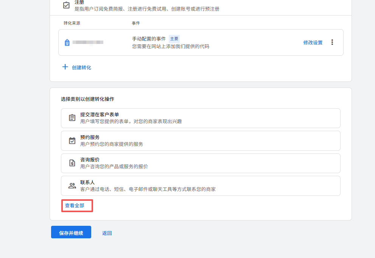
Task: Choose the 预约服务 description text
Action: [112, 144]
